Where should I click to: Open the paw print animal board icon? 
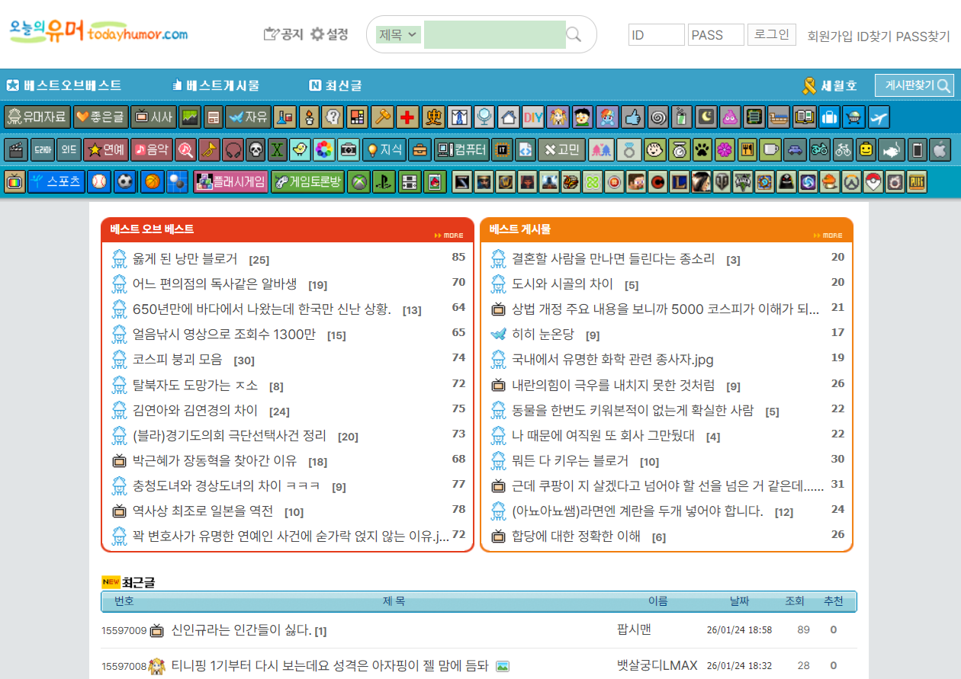pyautogui.click(x=701, y=149)
